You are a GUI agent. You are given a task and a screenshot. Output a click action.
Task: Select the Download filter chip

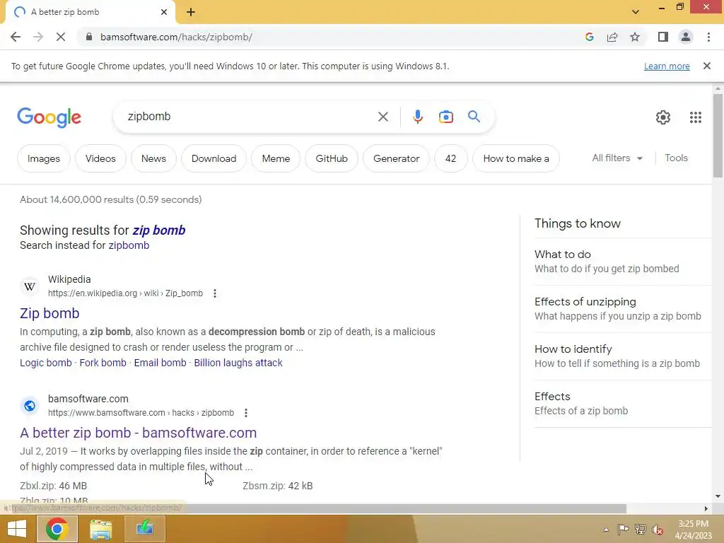[214, 158]
